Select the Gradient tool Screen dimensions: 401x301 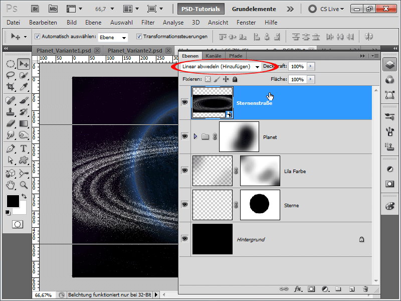(24, 123)
